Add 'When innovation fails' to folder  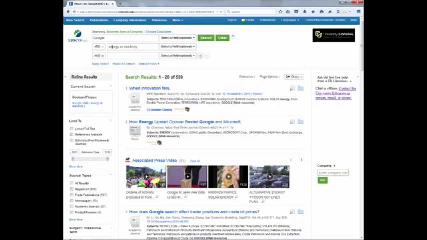(x=301, y=88)
